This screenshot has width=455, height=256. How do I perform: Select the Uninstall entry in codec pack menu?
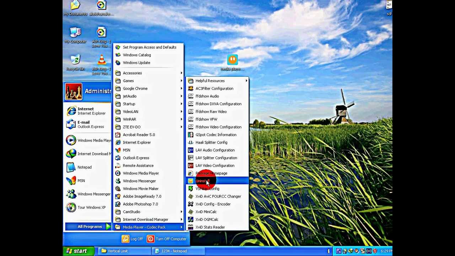218,181
